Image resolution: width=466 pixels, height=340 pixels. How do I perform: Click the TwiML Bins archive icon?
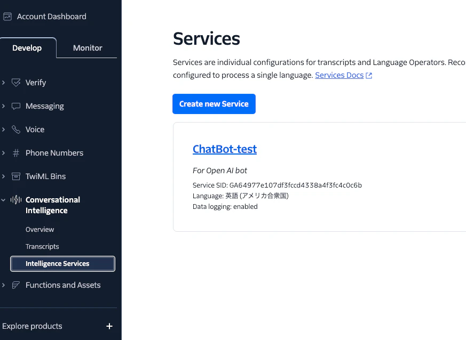coord(16,176)
